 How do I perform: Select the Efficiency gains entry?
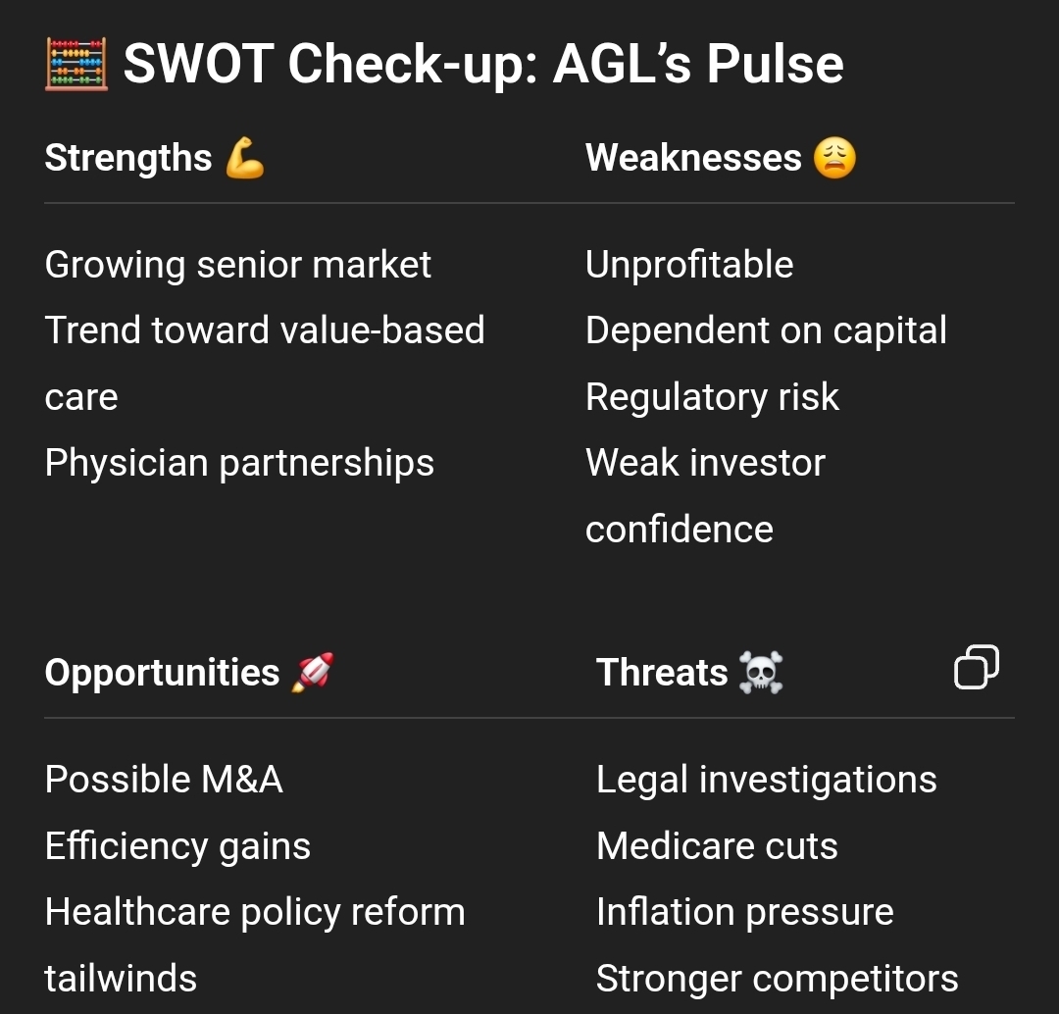point(177,846)
